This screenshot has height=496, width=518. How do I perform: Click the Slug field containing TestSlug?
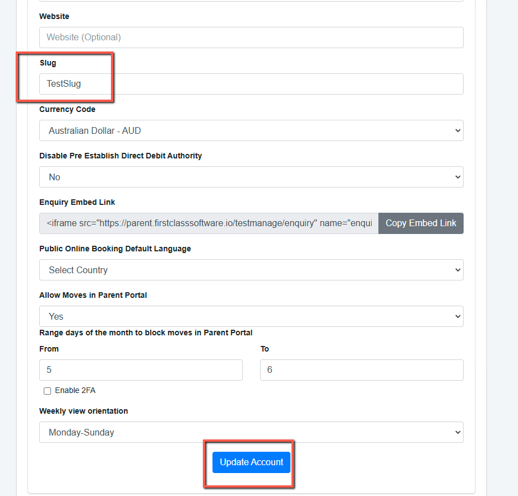point(251,84)
